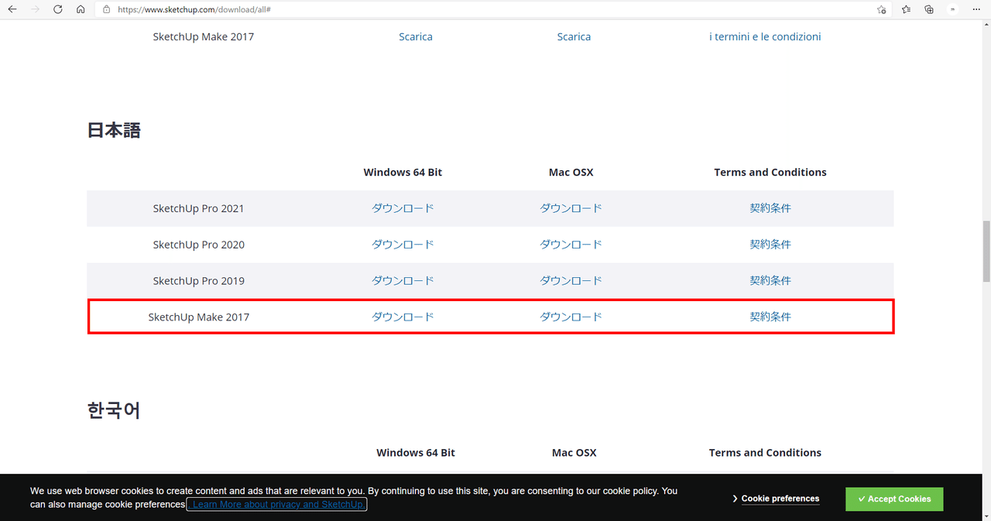Download SketchUp Pro 2021 for Windows 64 Bit
This screenshot has height=521, width=991.
pyautogui.click(x=403, y=207)
